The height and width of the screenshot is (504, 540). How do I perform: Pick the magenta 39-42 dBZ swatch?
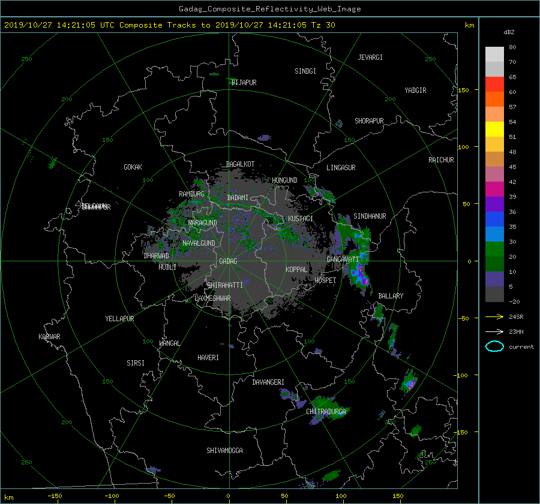[494, 189]
